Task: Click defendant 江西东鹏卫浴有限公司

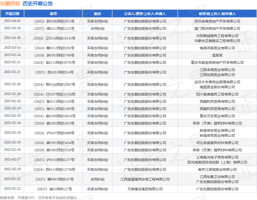Action: (x=217, y=177)
